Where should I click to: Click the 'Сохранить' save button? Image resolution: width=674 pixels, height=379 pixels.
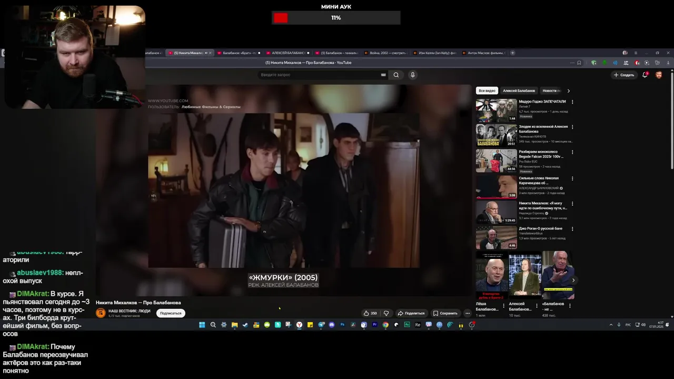click(445, 313)
